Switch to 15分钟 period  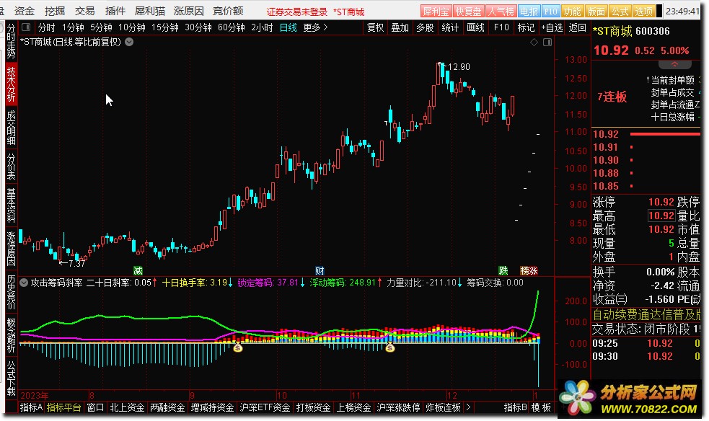(x=165, y=27)
